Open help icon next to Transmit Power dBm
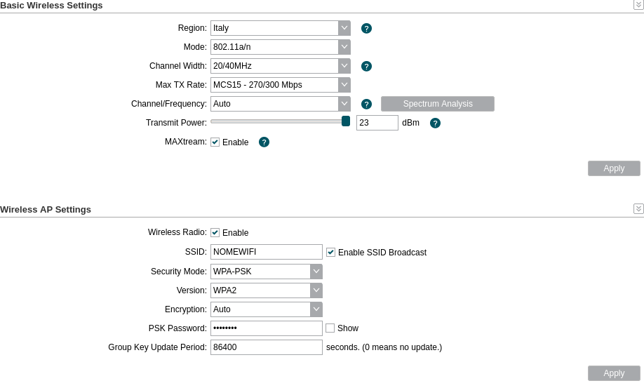Viewport: 644px width, 388px height. click(435, 123)
